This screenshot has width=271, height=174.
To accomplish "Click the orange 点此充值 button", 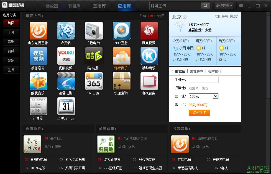I will click(199, 113).
